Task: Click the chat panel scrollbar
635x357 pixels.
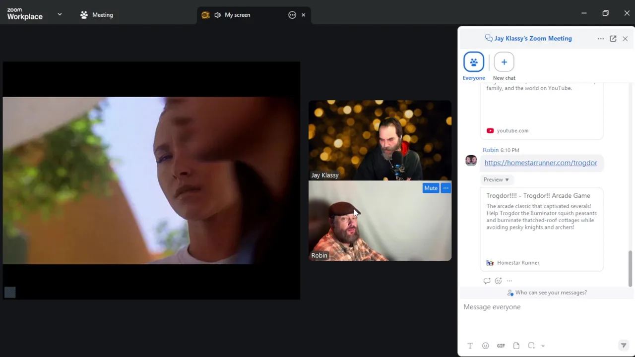Action: coord(631,268)
